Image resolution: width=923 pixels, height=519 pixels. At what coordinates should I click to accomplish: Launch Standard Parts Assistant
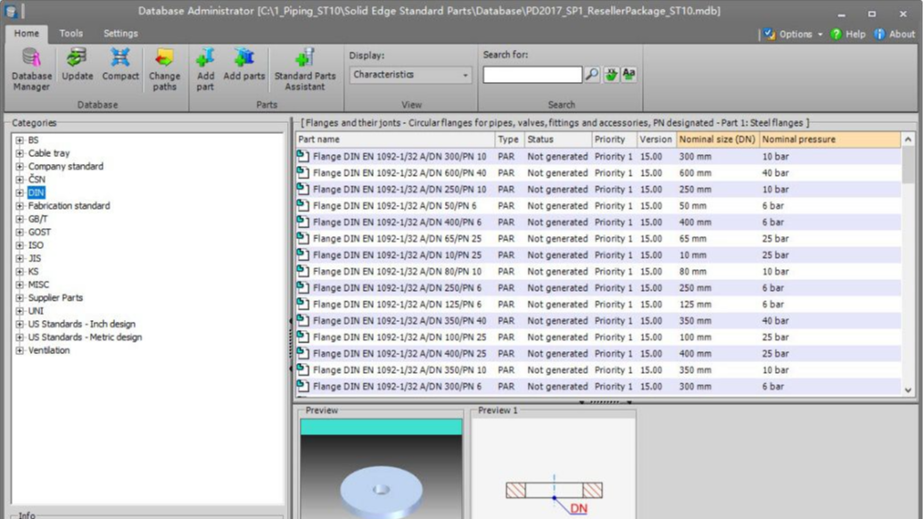[304, 70]
